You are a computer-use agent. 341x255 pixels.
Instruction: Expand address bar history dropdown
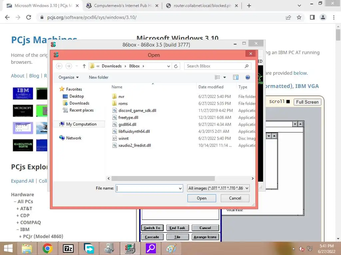[169, 66]
